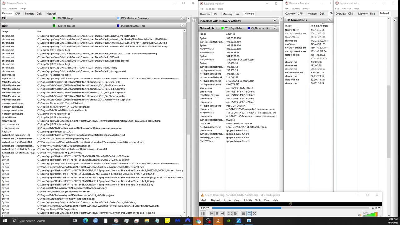Select MBAMService.exe row in TCP Connections

click(308, 72)
